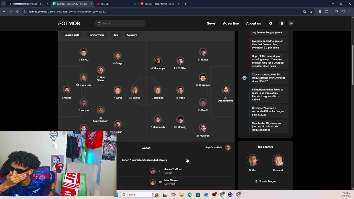Select the Season stats filter
This screenshot has height=199, width=354.
(x=72, y=35)
